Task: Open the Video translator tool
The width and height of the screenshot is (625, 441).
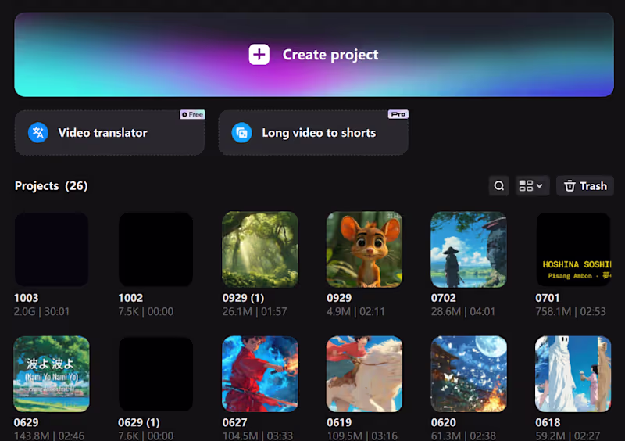Action: click(x=109, y=132)
